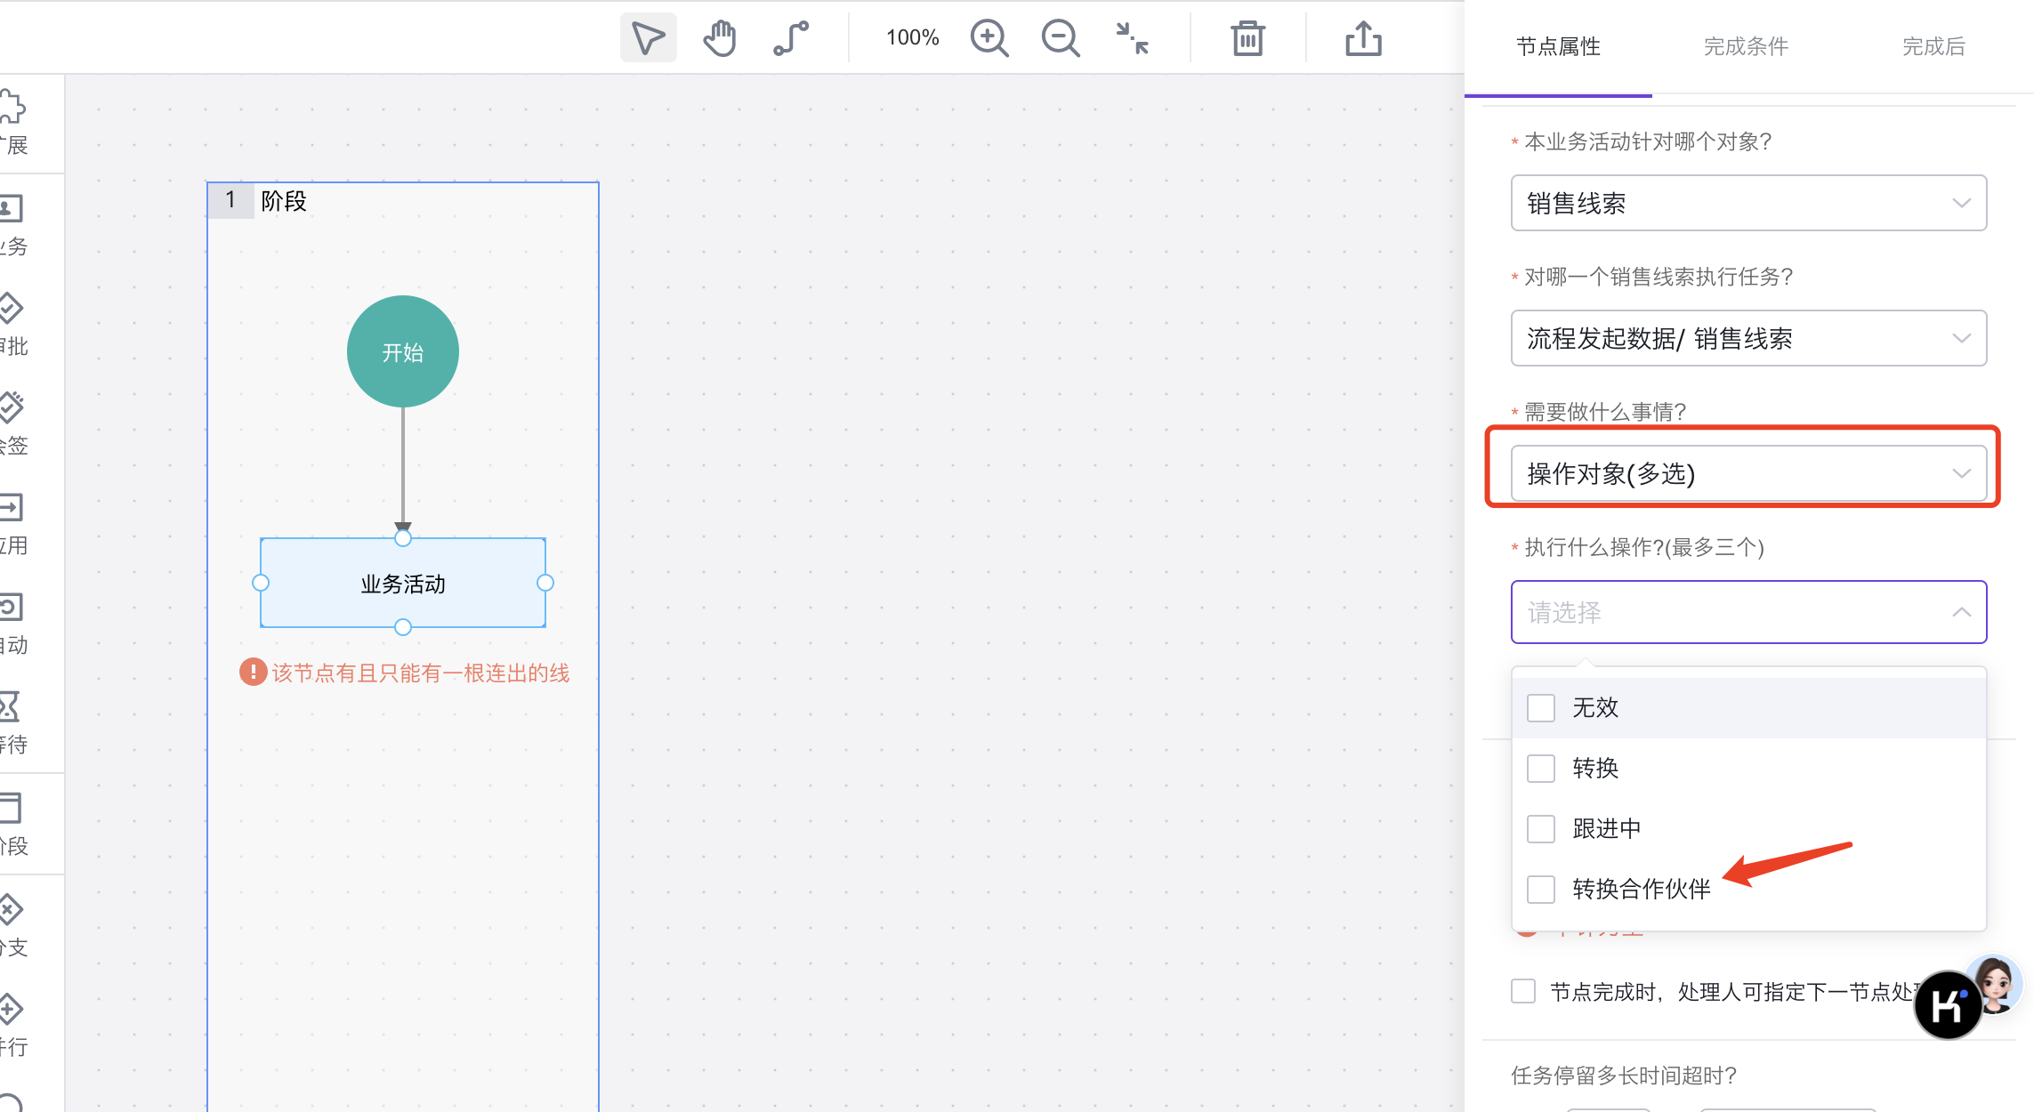Click the export share icon

pos(1362,38)
